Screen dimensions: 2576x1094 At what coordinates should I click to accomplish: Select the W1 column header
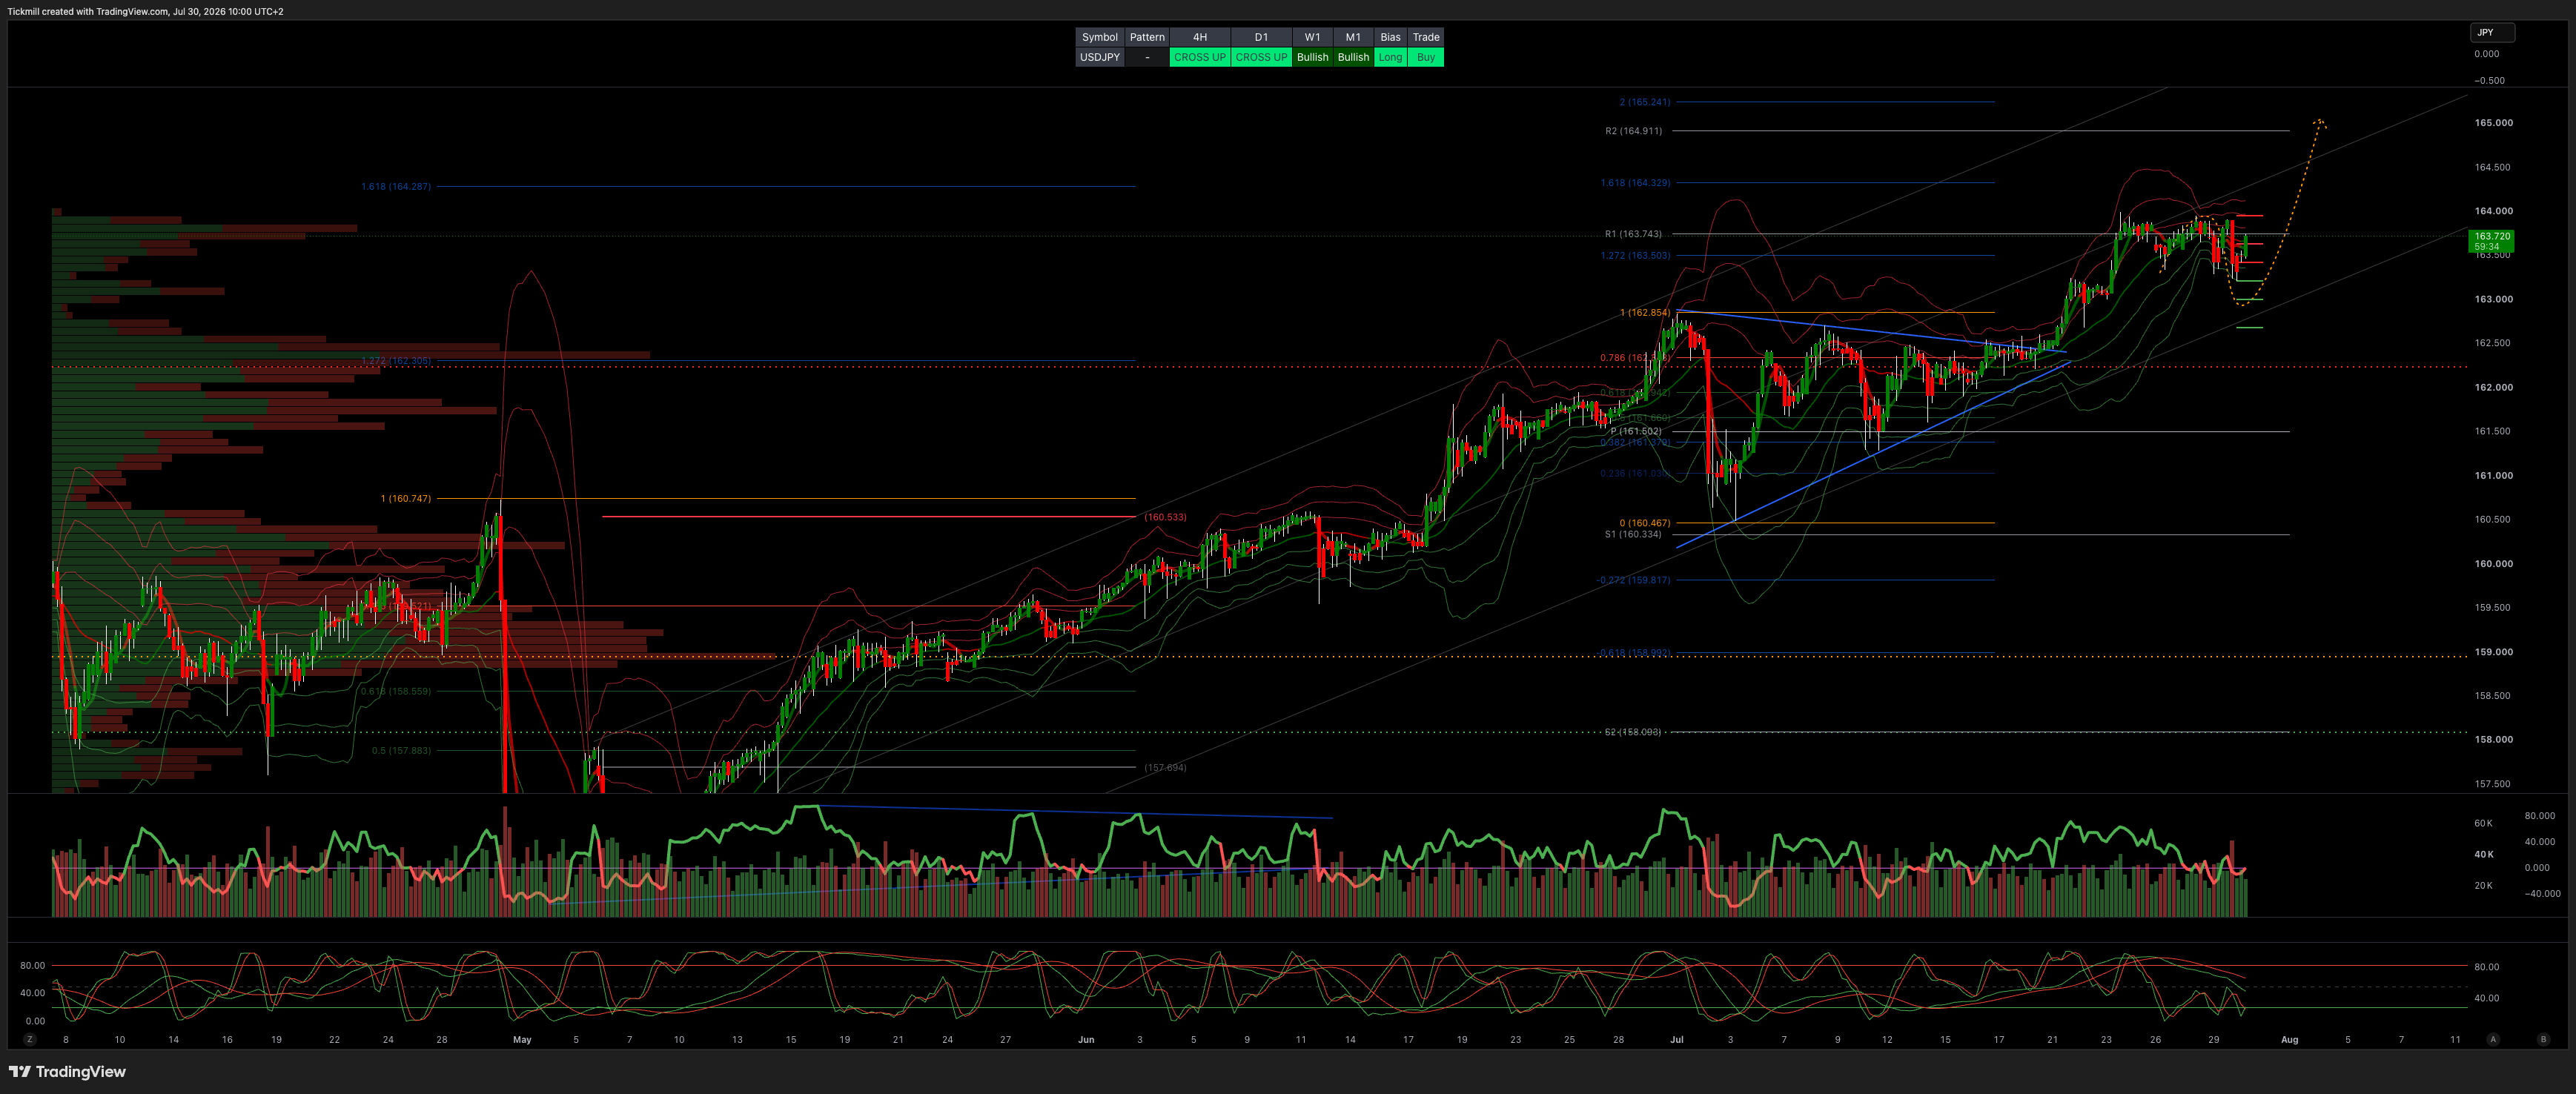[1312, 37]
